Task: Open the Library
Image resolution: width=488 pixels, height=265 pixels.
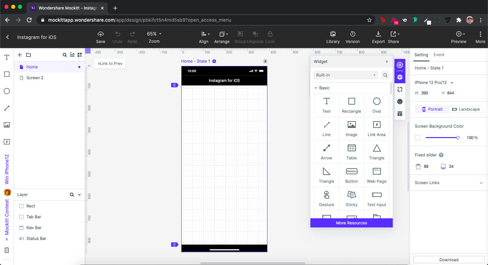Action: (x=333, y=37)
